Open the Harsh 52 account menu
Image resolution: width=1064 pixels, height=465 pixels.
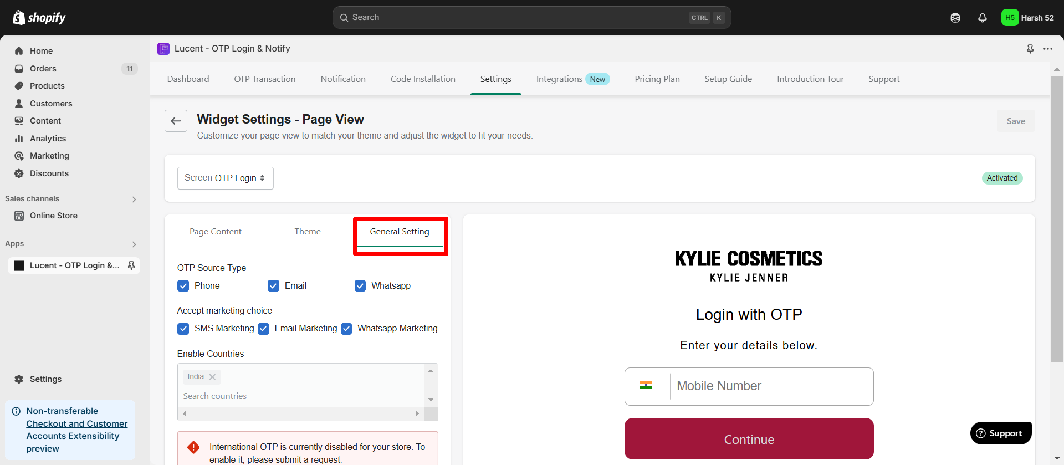tap(1028, 18)
